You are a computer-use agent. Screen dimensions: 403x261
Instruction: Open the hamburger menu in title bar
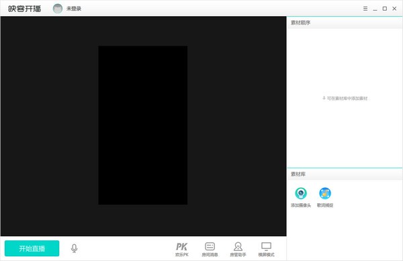[x=365, y=9]
